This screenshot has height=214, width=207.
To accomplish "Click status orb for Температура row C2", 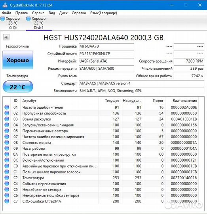I will pyautogui.click(x=7, y=178).
